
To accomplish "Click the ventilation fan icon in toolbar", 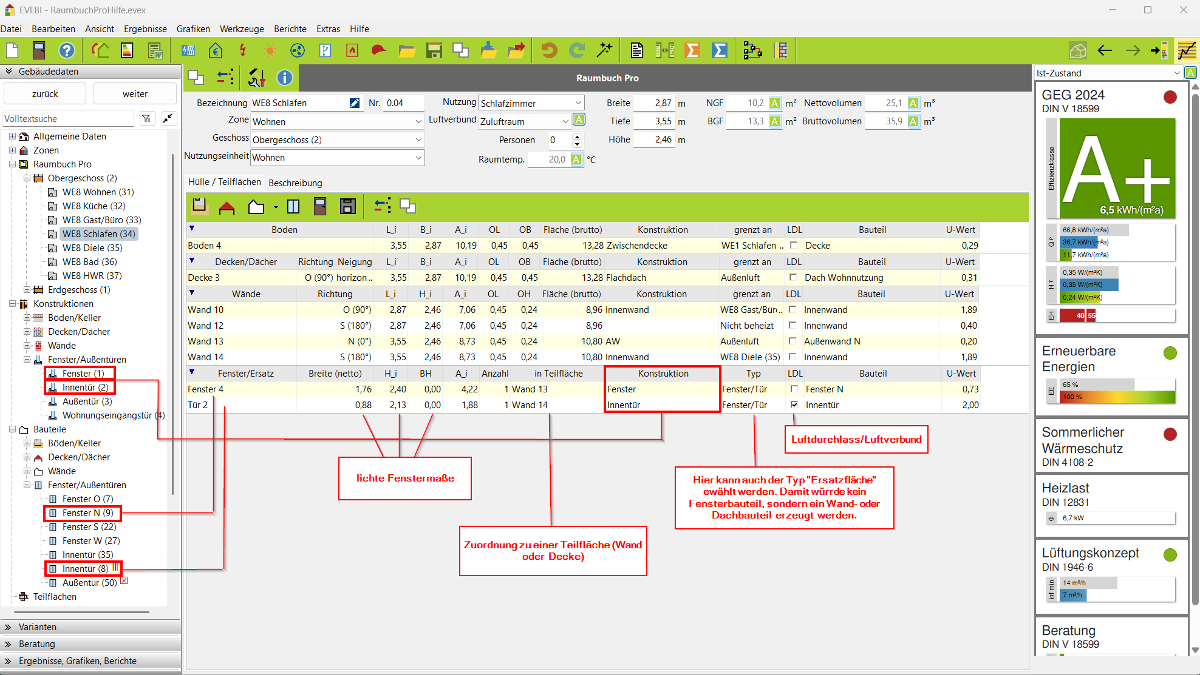I will pos(297,50).
